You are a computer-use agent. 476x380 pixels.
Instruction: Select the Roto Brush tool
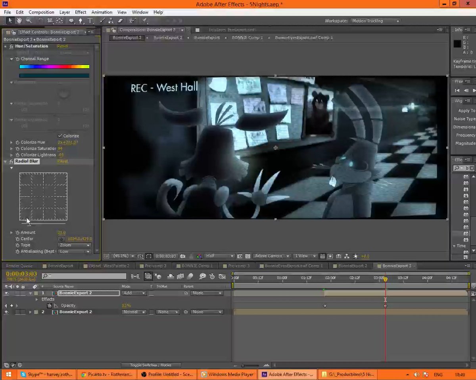coord(133,21)
